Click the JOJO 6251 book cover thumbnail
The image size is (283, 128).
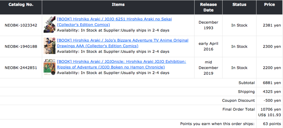(50, 25)
